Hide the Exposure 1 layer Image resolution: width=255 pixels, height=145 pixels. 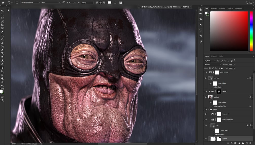coord(206,114)
